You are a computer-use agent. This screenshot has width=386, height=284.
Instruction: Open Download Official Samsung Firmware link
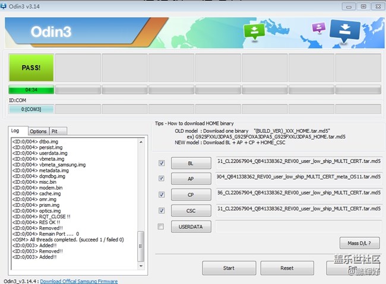(78, 281)
